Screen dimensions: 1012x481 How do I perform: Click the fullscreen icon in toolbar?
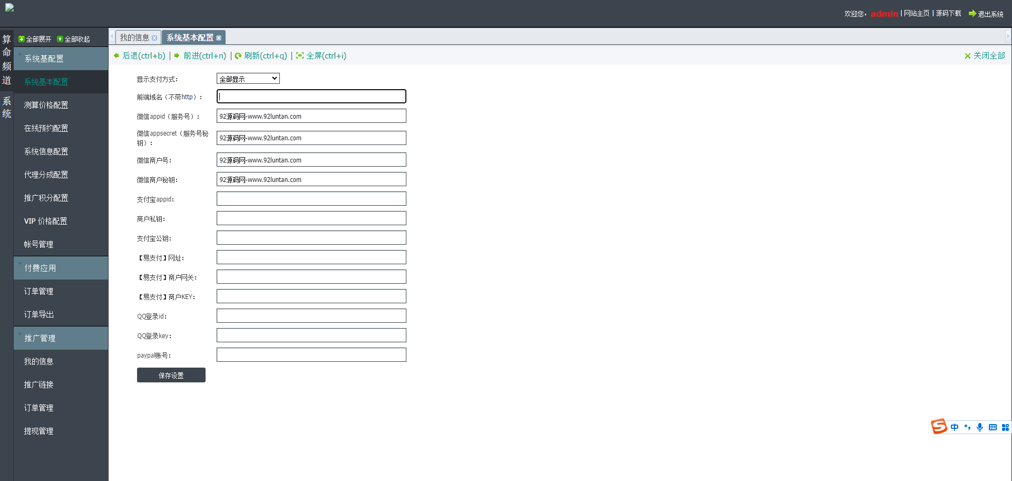tap(300, 56)
